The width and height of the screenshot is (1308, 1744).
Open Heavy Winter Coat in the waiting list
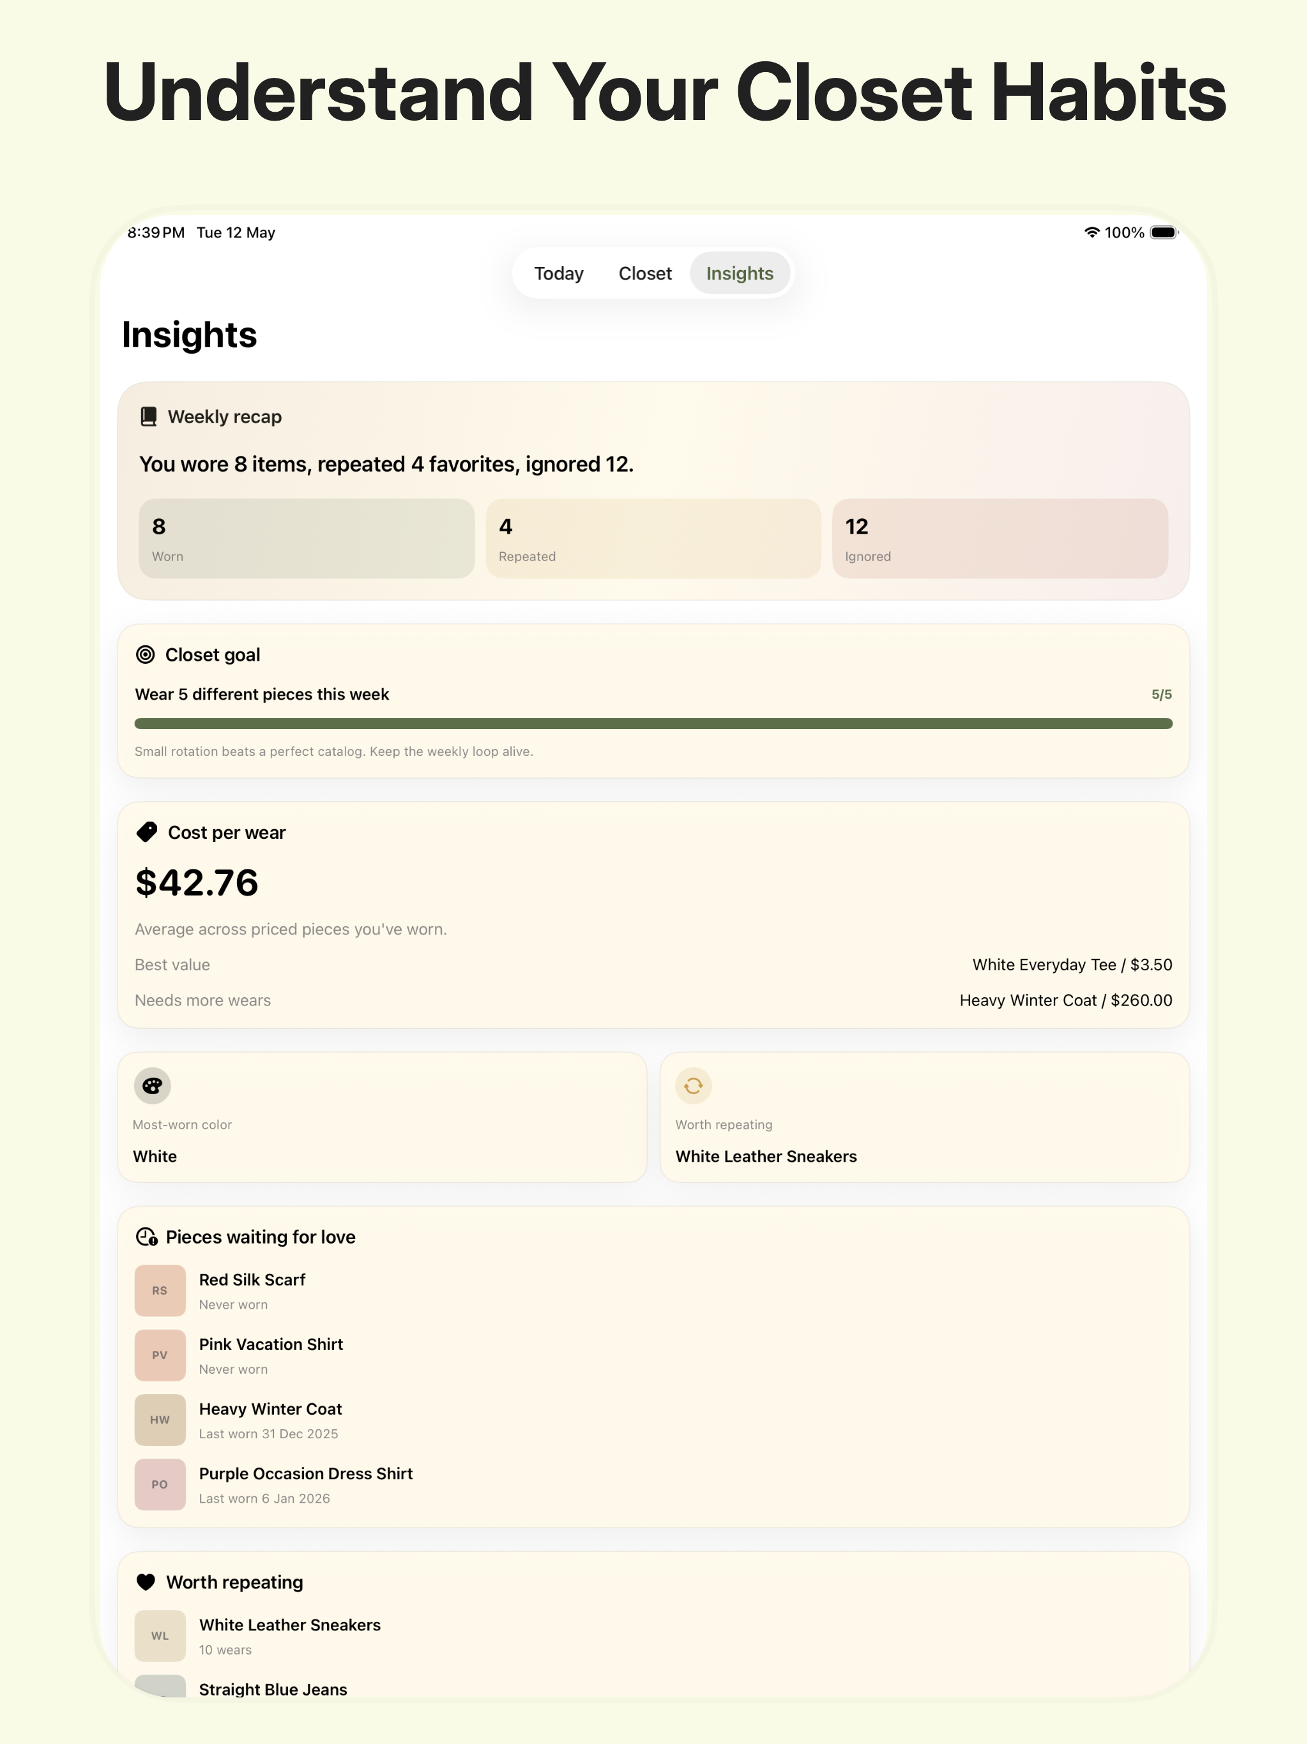(x=653, y=1420)
